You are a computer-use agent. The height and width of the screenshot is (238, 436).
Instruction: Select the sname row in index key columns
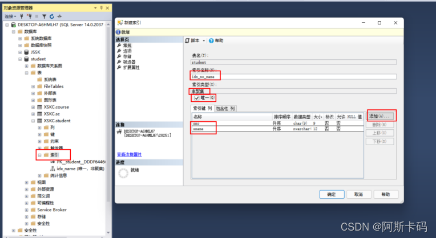tap(278, 129)
